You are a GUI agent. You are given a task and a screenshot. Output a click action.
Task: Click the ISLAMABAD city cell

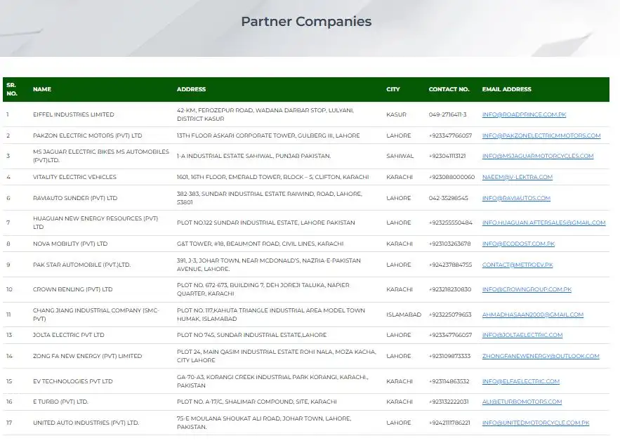(404, 315)
